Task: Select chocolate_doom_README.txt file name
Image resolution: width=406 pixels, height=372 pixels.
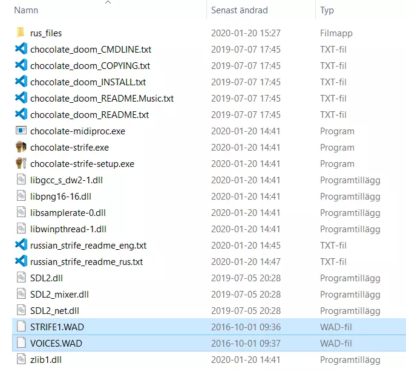Action: pos(90,115)
